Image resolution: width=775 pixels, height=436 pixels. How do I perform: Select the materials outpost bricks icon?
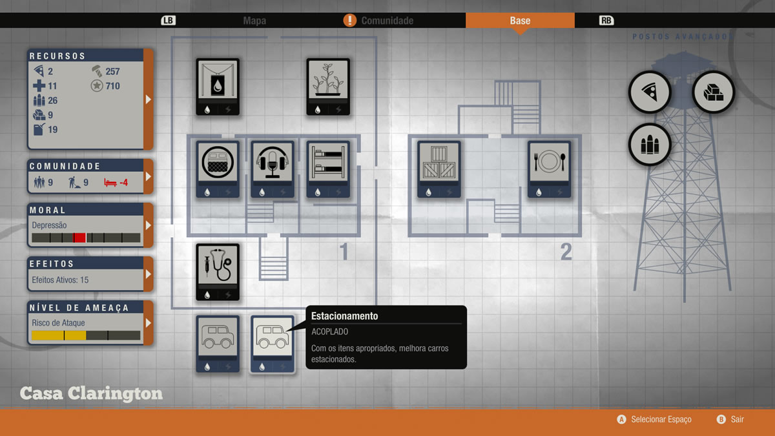coord(714,92)
